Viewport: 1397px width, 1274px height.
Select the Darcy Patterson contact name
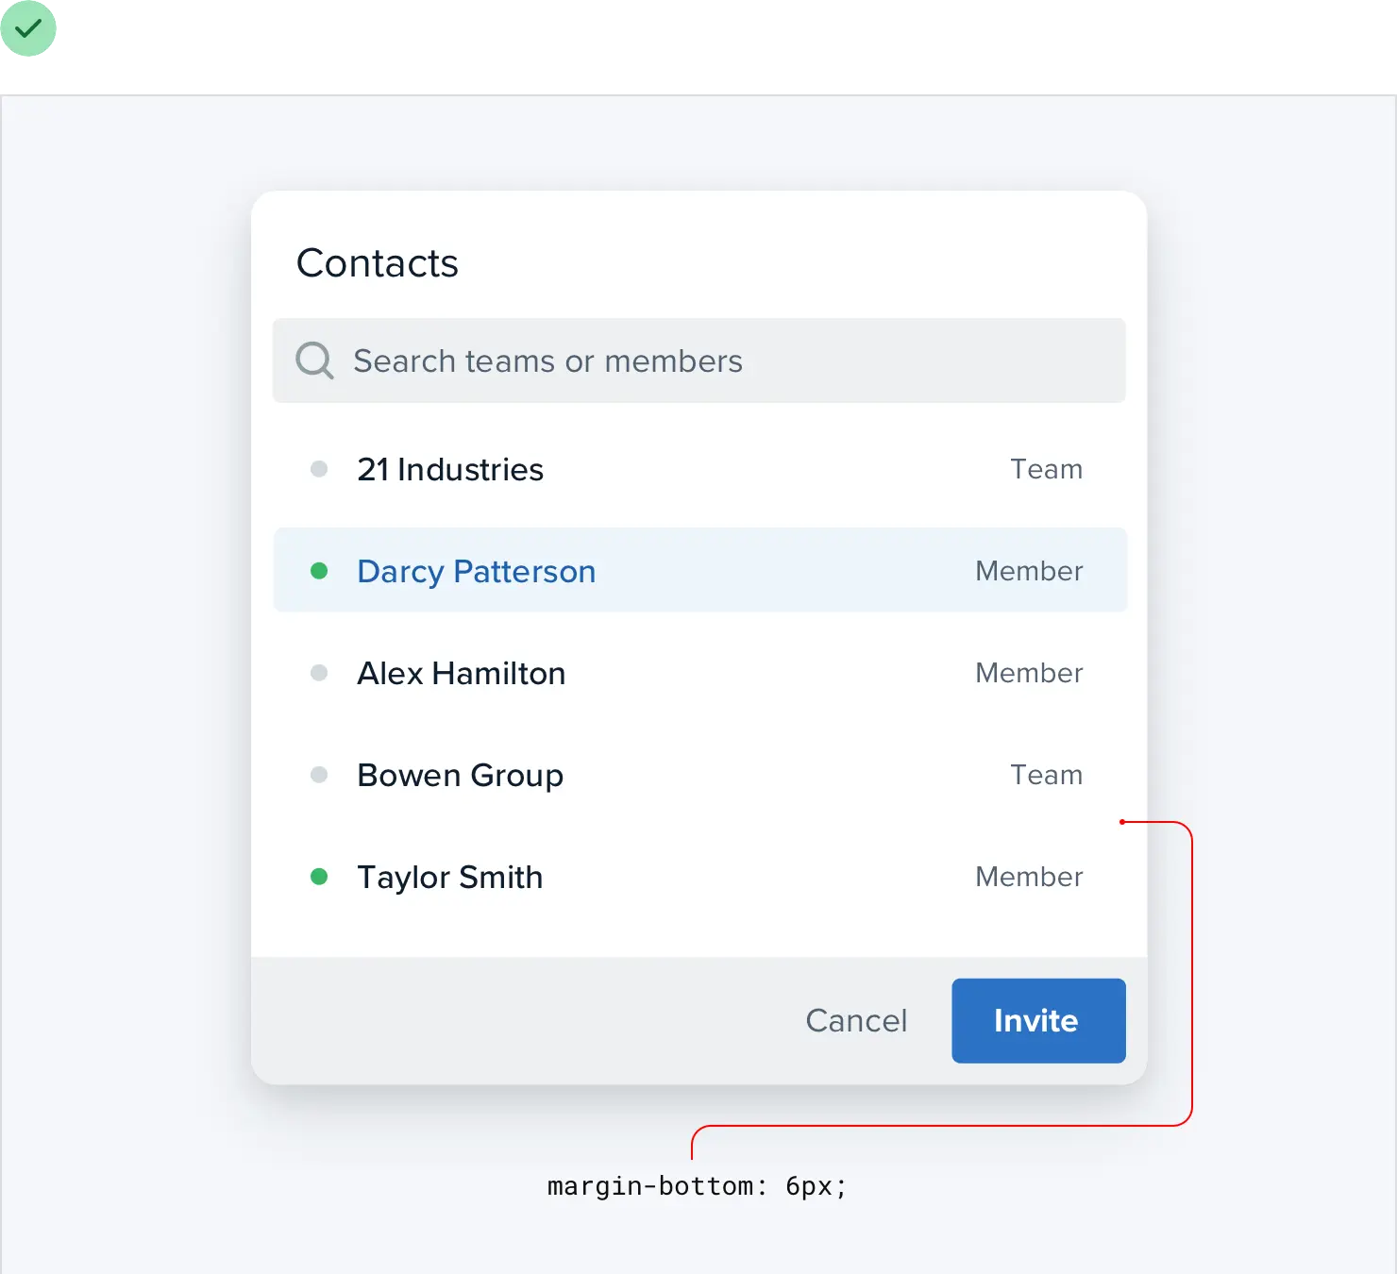(476, 572)
